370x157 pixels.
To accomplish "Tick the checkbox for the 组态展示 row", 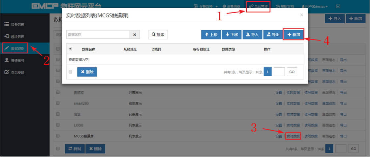I will [x=58, y=103].
